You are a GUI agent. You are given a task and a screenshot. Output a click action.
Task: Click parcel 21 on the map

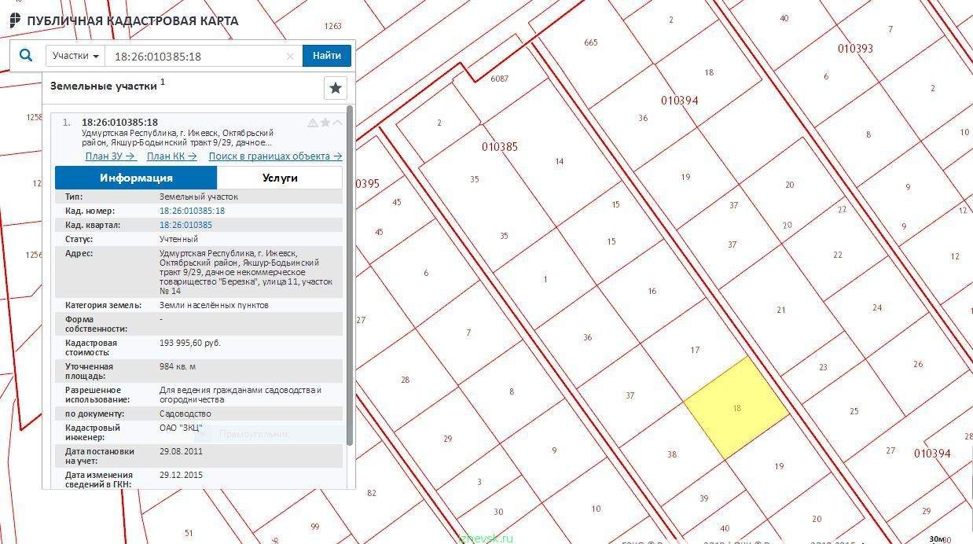pyautogui.click(x=781, y=310)
